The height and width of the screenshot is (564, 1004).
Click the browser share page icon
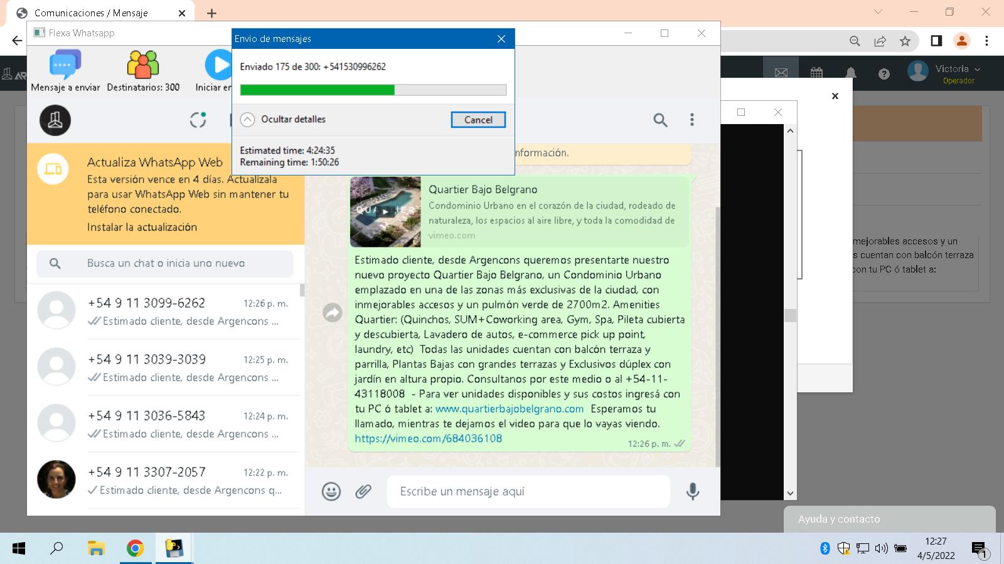(880, 41)
